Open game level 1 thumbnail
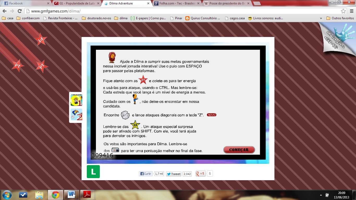The width and height of the screenshot is (356, 200). point(76,100)
